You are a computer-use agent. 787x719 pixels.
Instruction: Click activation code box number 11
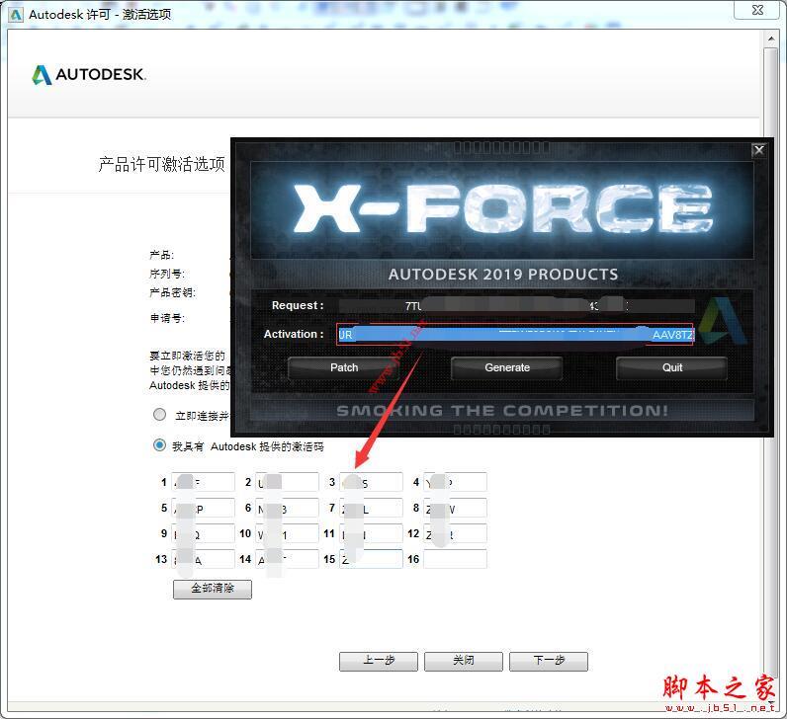pos(371,533)
